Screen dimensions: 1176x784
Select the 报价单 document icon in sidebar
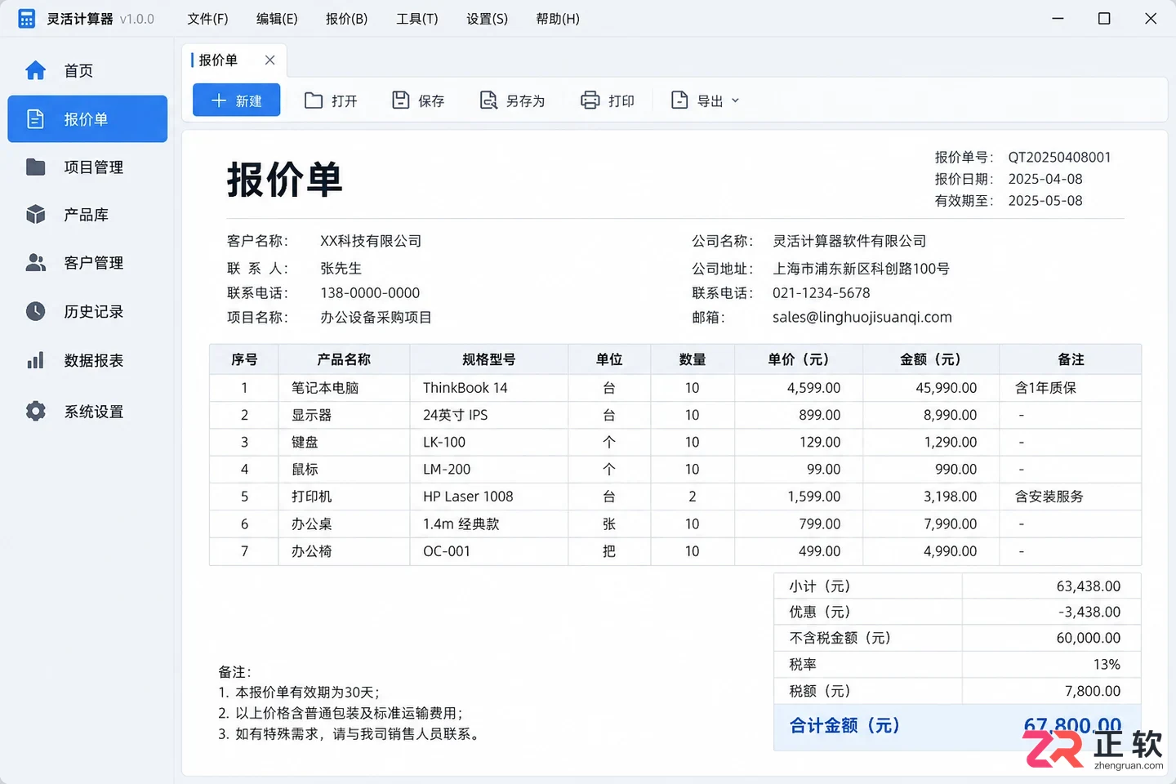coord(35,119)
